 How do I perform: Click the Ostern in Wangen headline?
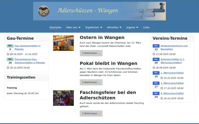point(102,38)
